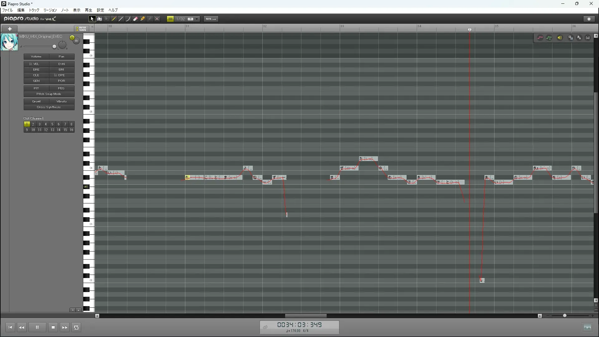
Task: Click the phoneme bracket display icon
Action: (x=588, y=38)
